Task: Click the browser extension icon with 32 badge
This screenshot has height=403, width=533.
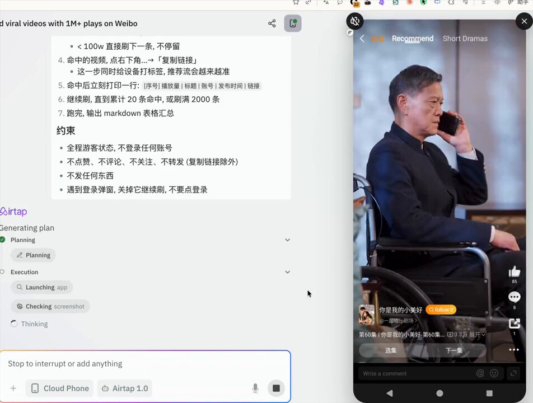Action: click(x=354, y=3)
